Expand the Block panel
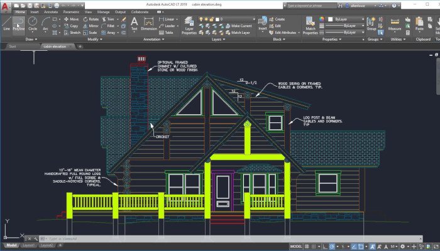The image size is (440, 251). [x=278, y=39]
